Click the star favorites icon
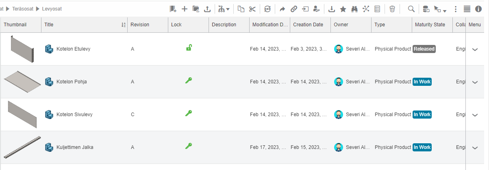489x170 pixels. click(343, 8)
